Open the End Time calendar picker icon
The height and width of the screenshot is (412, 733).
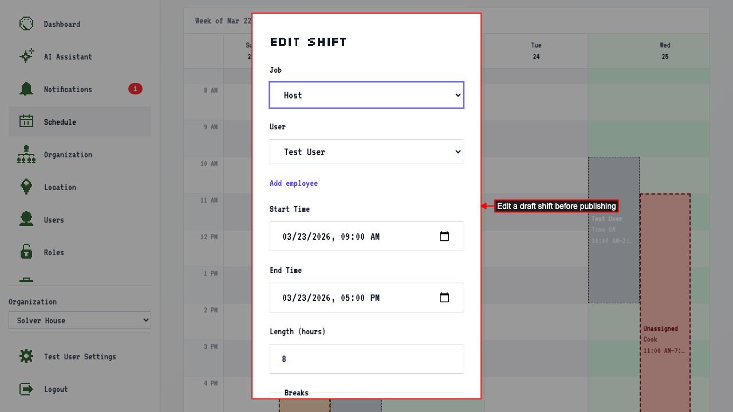click(x=444, y=298)
